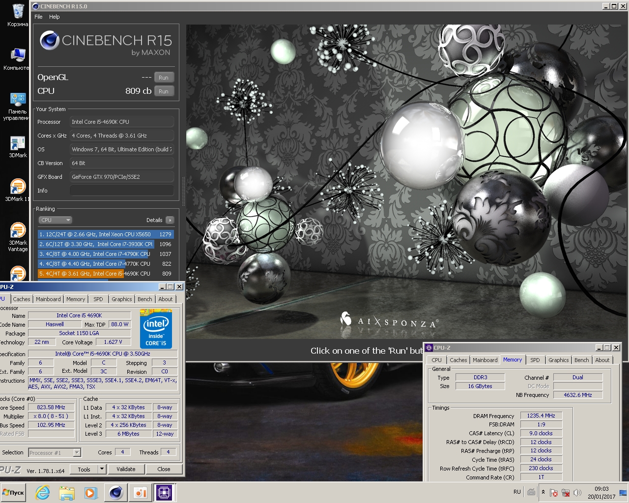Run the CPU benchmark

[x=164, y=91]
